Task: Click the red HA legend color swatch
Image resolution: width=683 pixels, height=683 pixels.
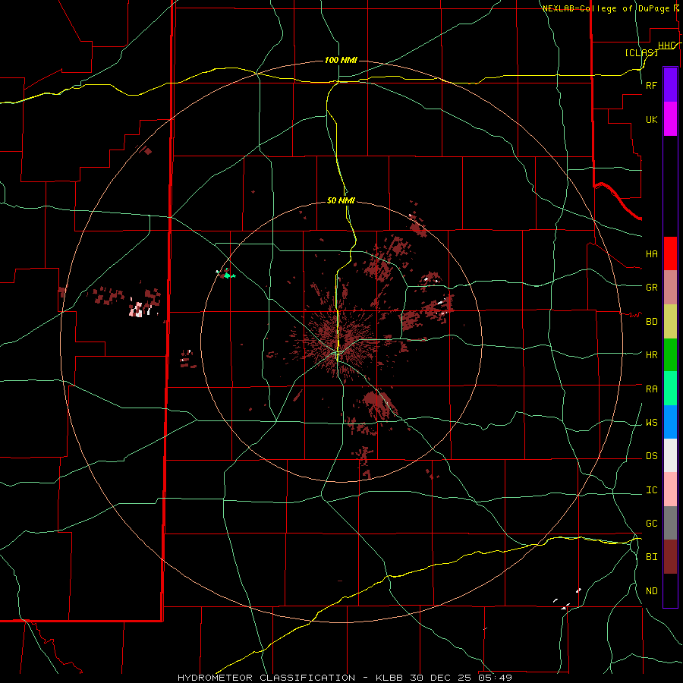Action: coord(670,253)
